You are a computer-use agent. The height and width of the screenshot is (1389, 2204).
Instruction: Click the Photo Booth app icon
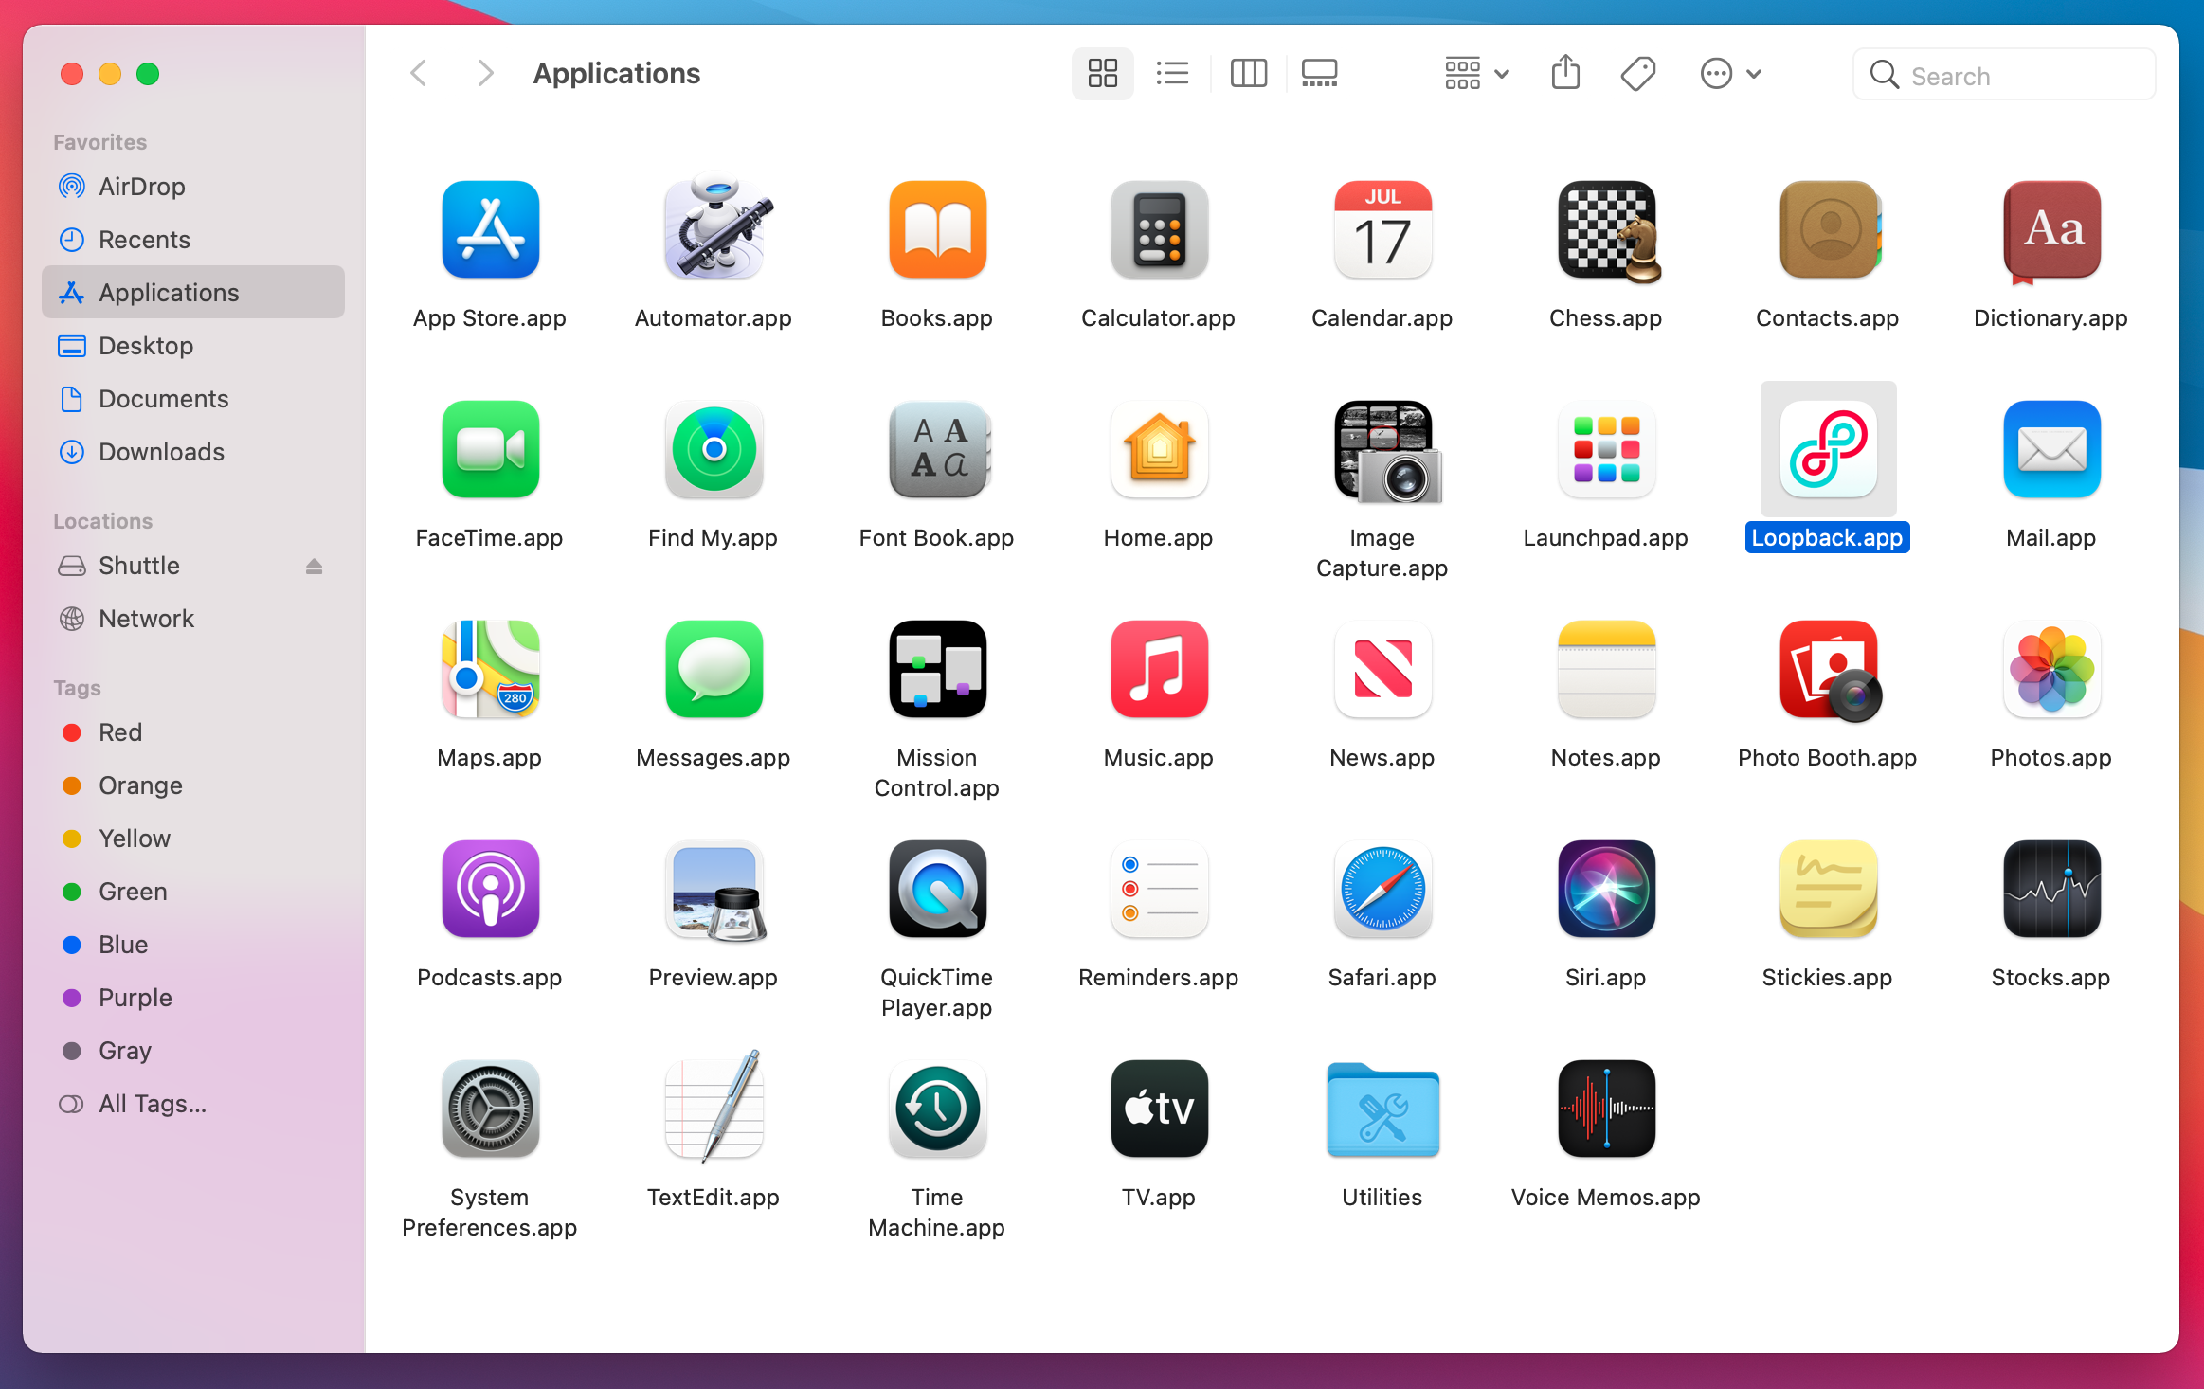(x=1831, y=671)
